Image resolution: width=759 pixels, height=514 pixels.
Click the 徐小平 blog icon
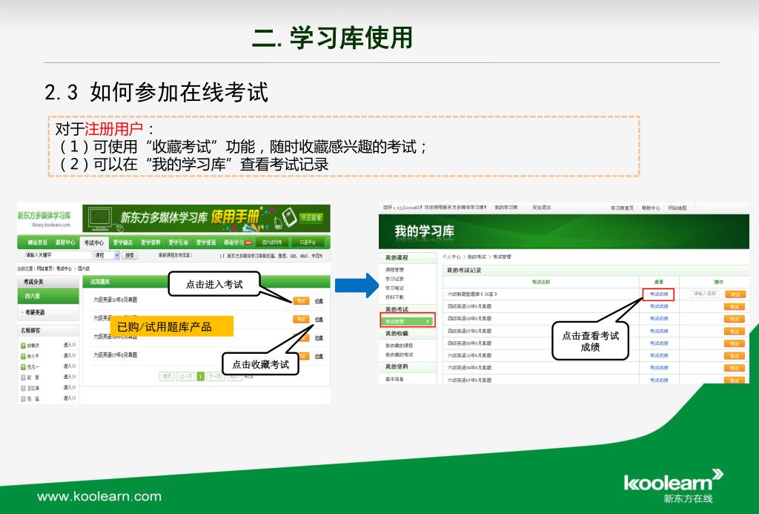[23, 356]
